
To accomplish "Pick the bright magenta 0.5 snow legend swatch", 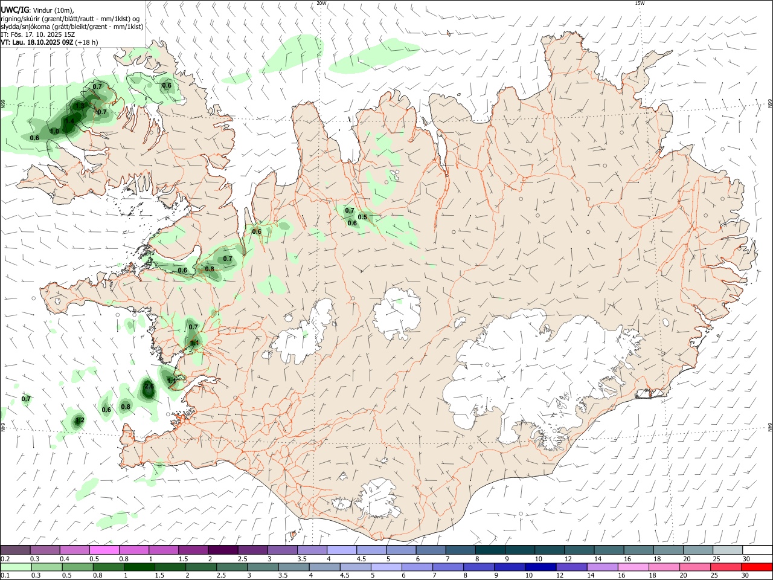I will 104,550.
